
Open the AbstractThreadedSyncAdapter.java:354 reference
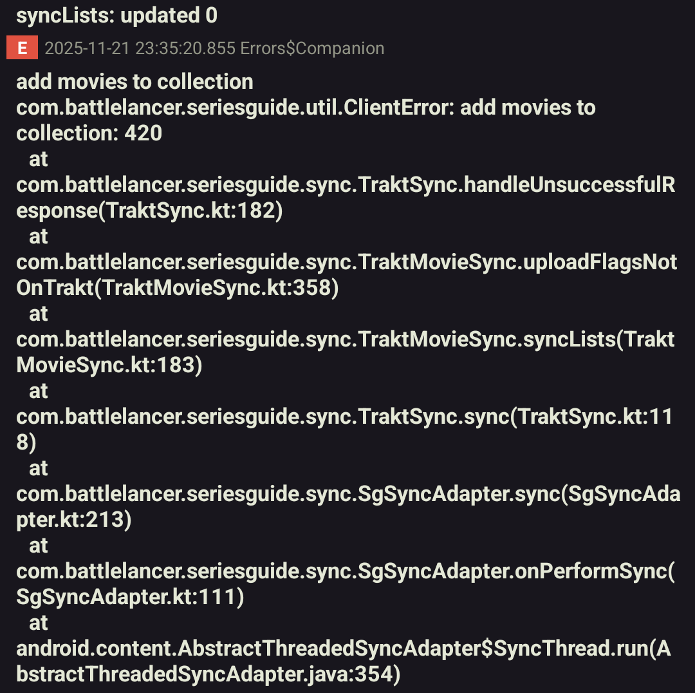[x=208, y=674]
